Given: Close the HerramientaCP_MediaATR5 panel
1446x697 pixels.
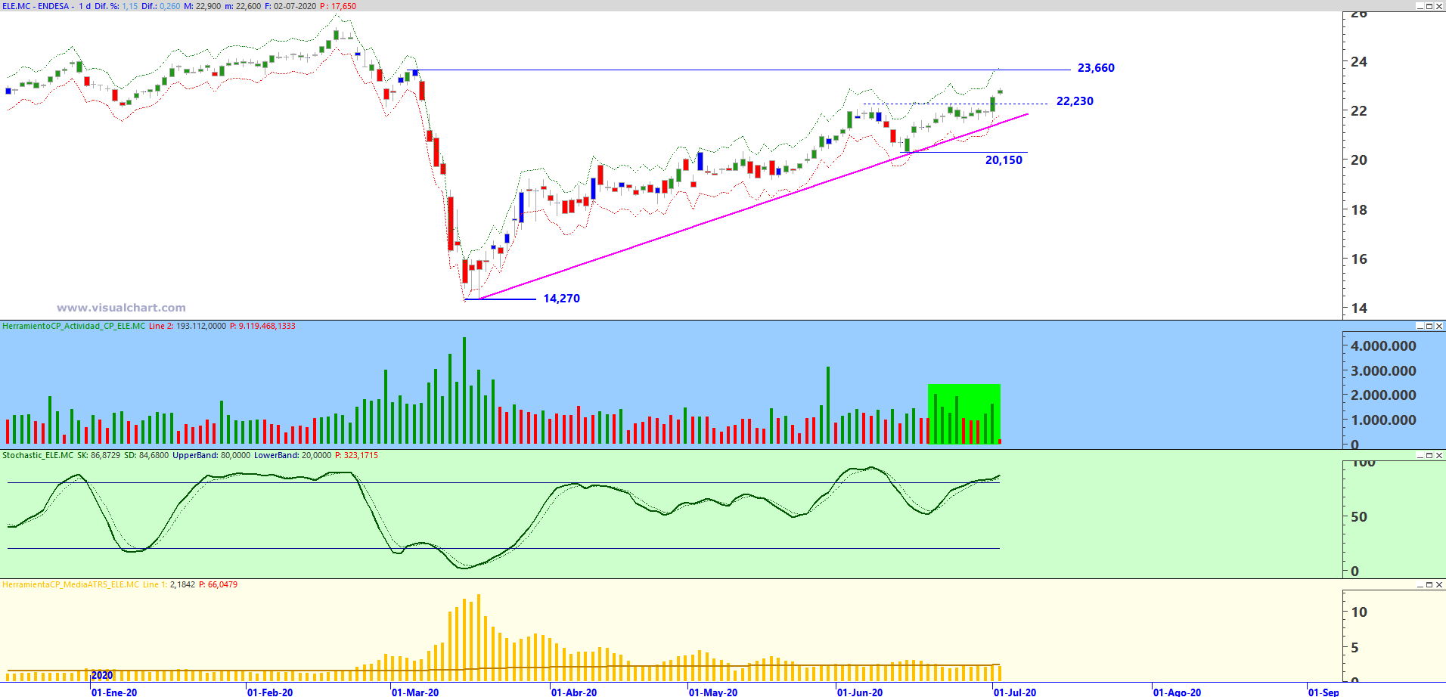Looking at the screenshot, I should 1439,584.
